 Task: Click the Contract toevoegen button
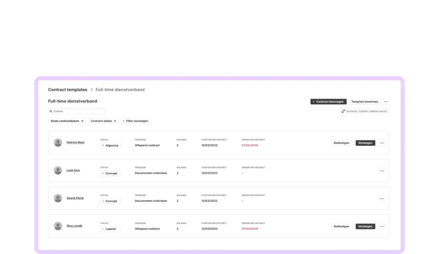328,102
